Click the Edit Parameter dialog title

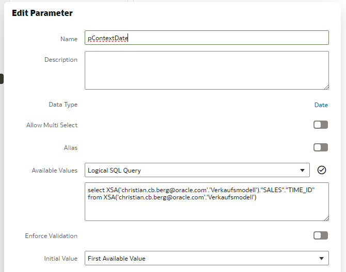[42, 13]
